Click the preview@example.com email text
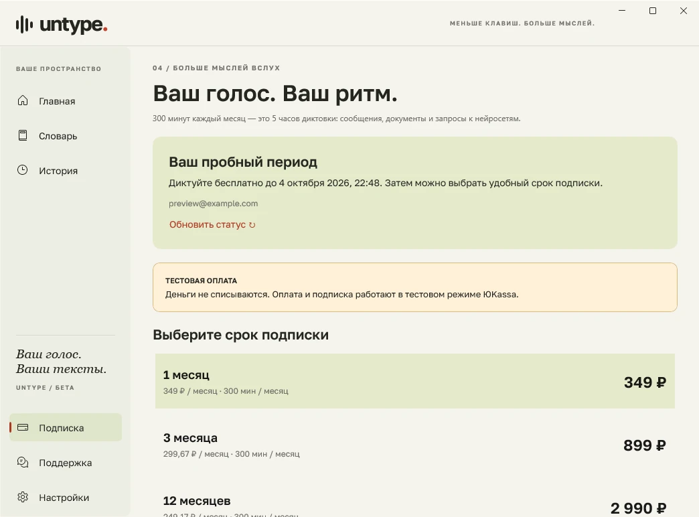 (213, 204)
